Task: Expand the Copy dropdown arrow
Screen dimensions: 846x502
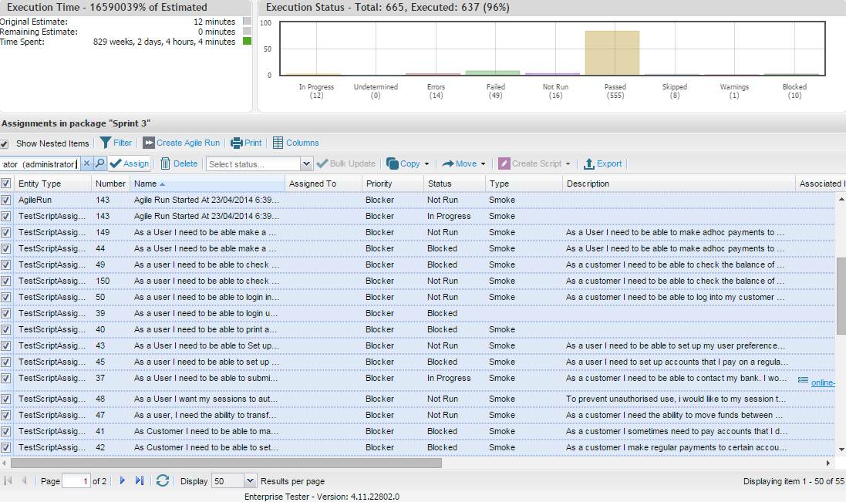Action: coord(426,164)
